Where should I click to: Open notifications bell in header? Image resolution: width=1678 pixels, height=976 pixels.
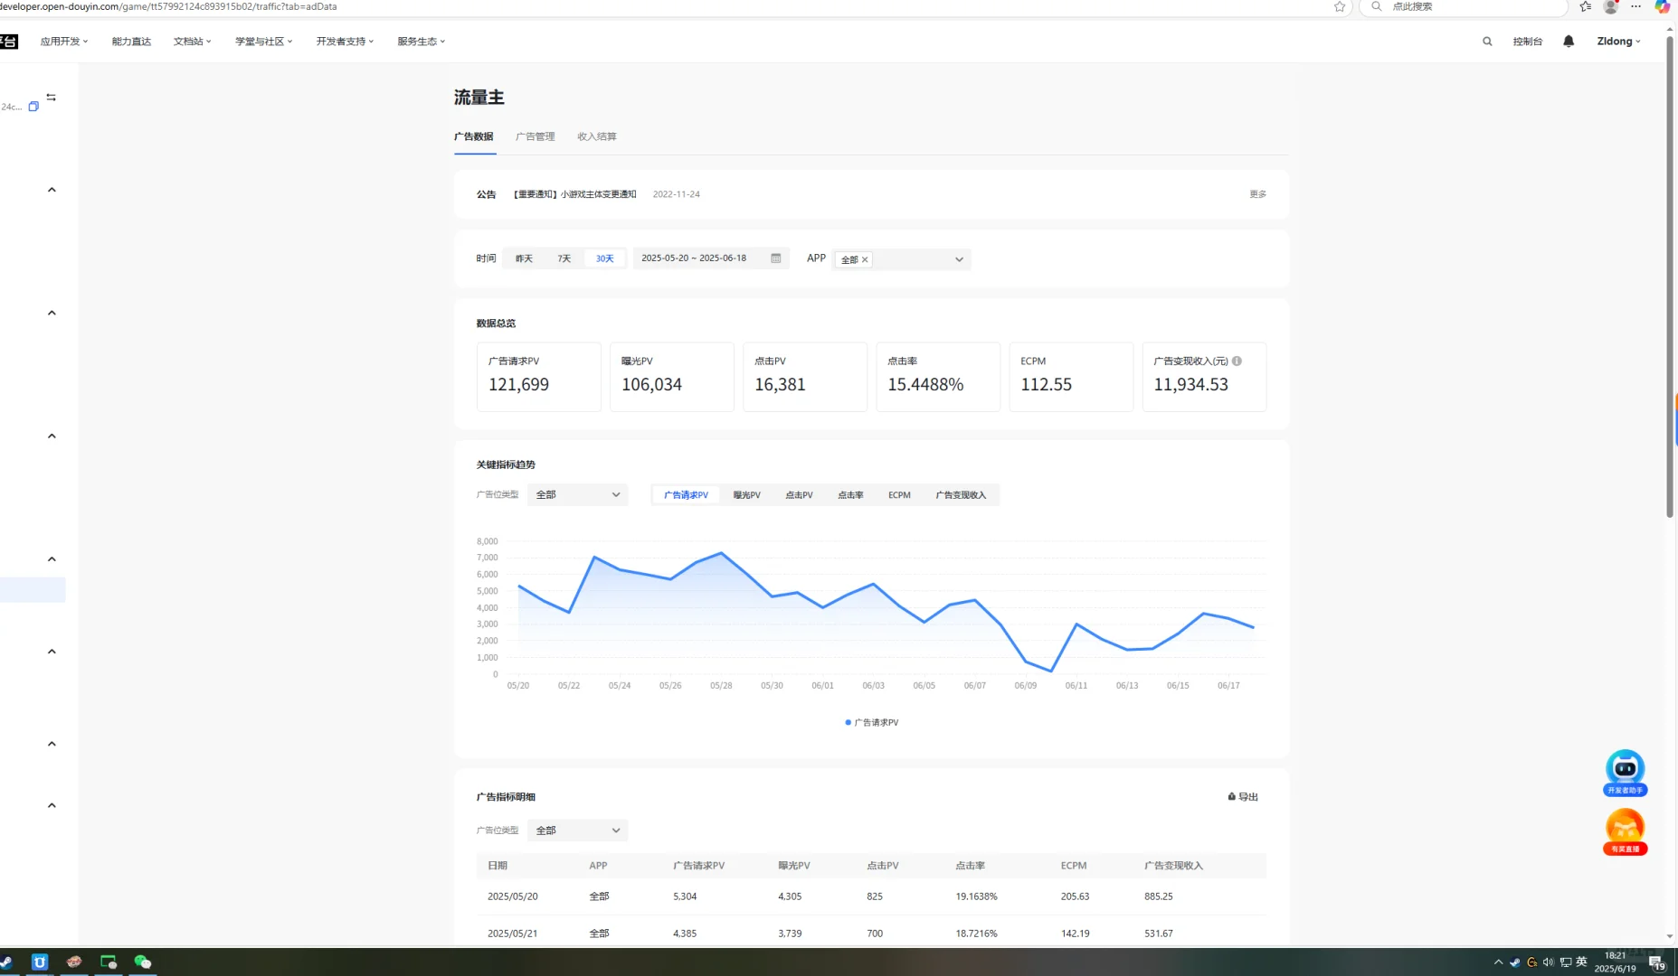pyautogui.click(x=1569, y=42)
